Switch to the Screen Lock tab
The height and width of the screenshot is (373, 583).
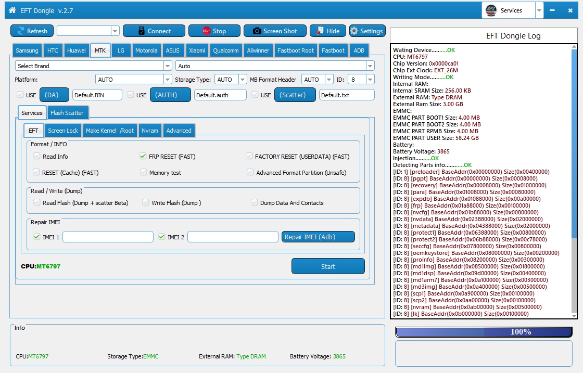(63, 131)
